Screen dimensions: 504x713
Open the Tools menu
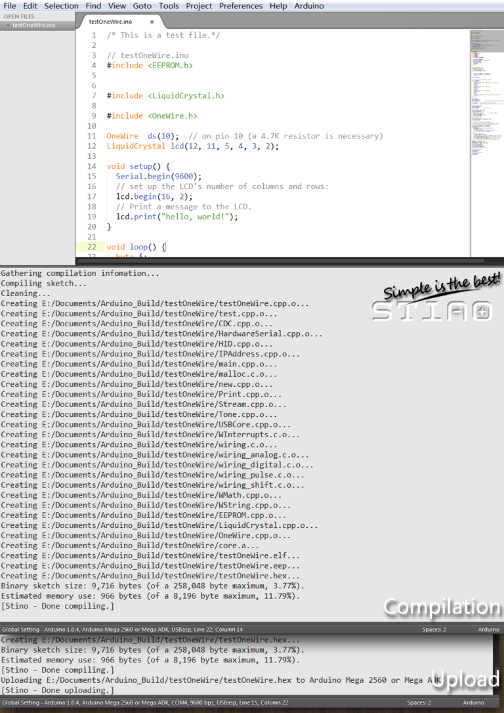169,6
